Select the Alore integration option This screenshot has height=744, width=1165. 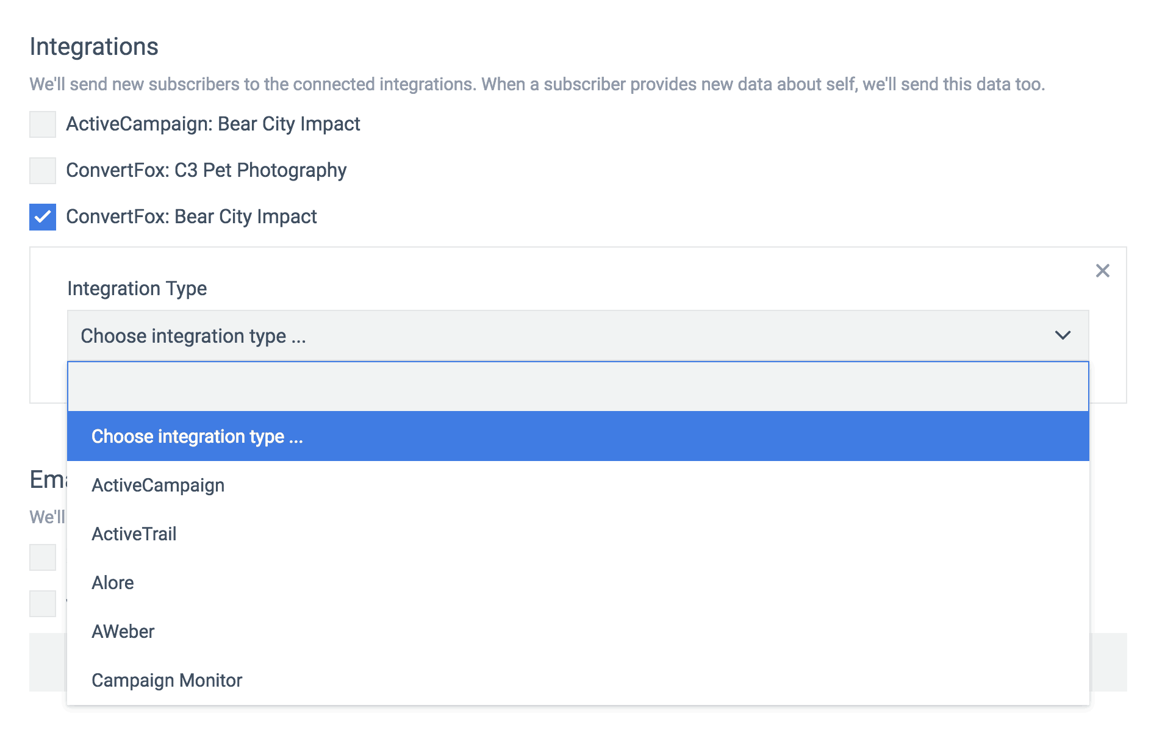pos(113,583)
